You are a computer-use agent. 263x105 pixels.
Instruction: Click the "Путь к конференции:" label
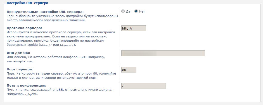(26, 85)
